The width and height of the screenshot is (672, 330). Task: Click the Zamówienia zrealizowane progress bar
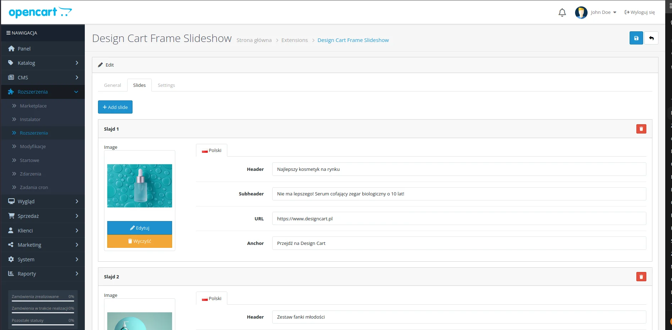click(x=43, y=301)
